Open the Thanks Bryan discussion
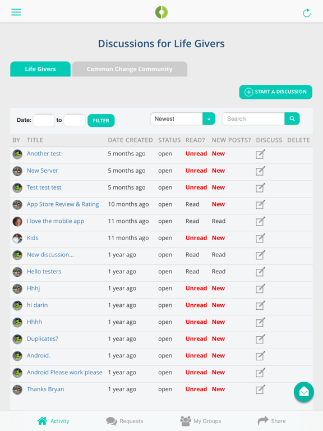 point(45,389)
